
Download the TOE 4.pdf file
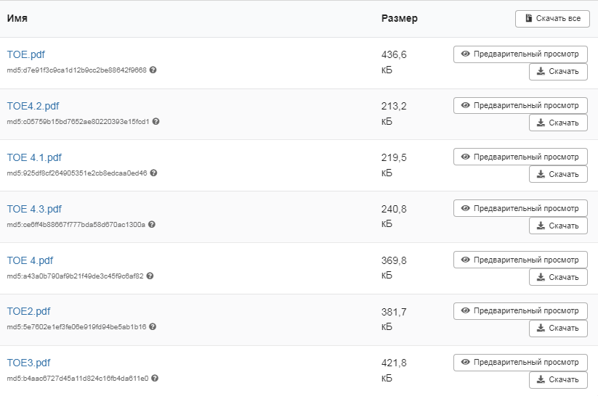[x=557, y=277]
